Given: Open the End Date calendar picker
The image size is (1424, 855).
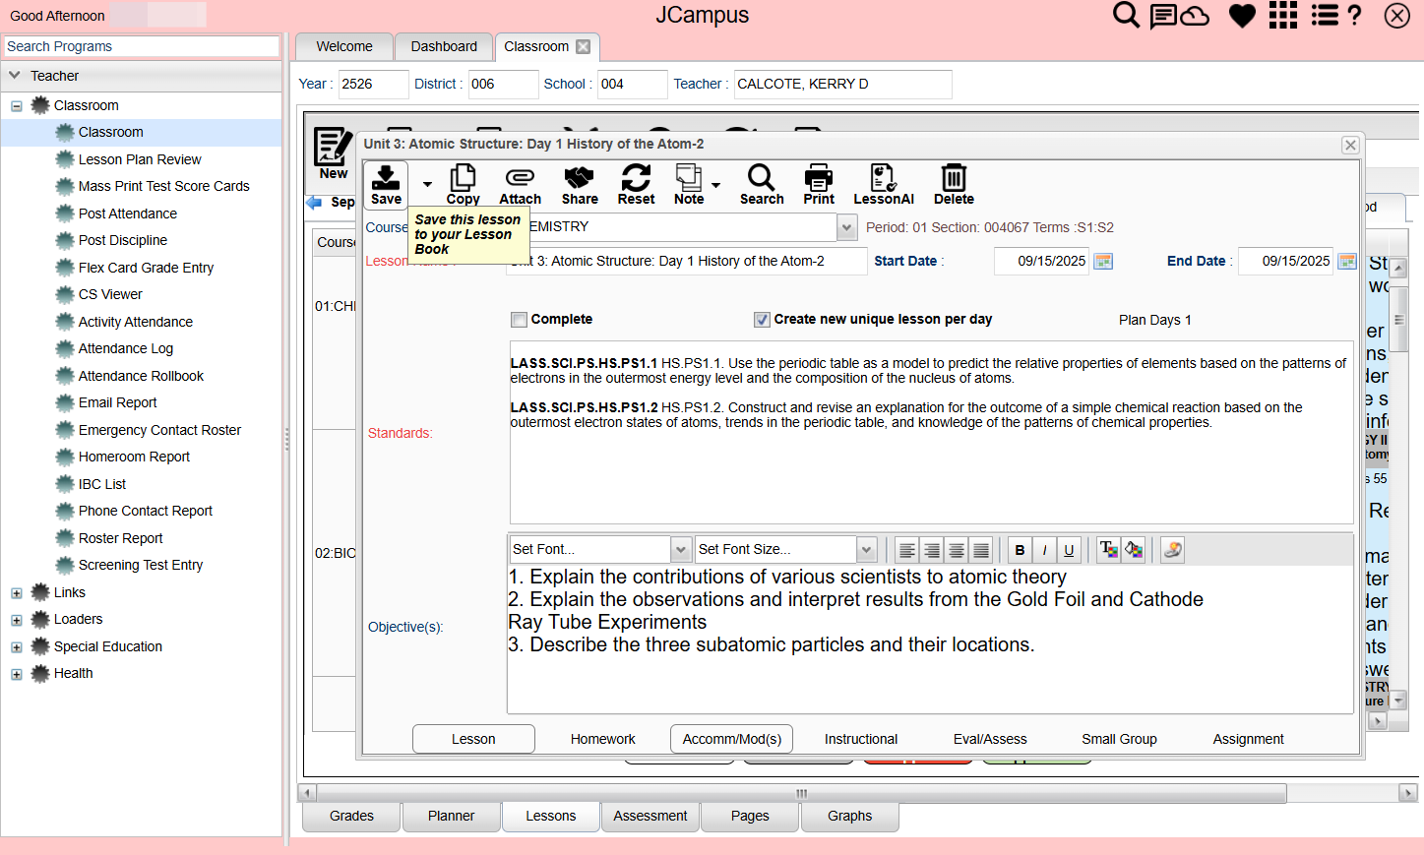Looking at the screenshot, I should point(1347,262).
